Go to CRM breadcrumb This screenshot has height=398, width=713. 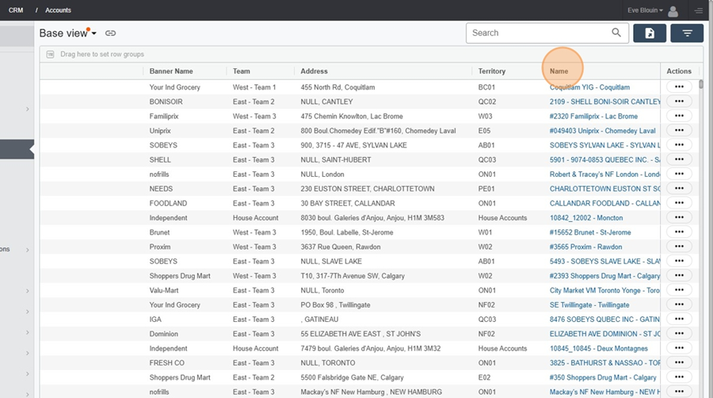coord(16,10)
